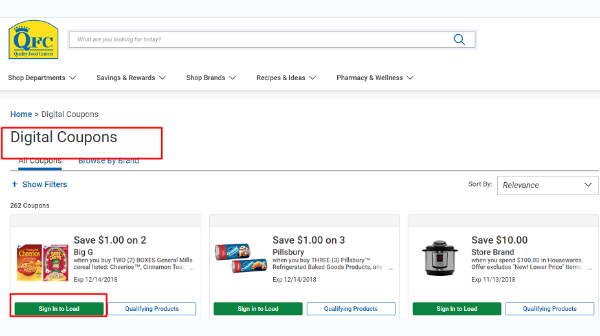Image resolution: width=600 pixels, height=336 pixels.
Task: Click the "Digital Coupons" breadcrumb text
Action: tap(70, 114)
